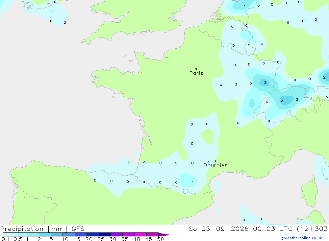Pick the 30 mm purple legend swatch
Viewport: 329px width, 241px height.
point(116,234)
